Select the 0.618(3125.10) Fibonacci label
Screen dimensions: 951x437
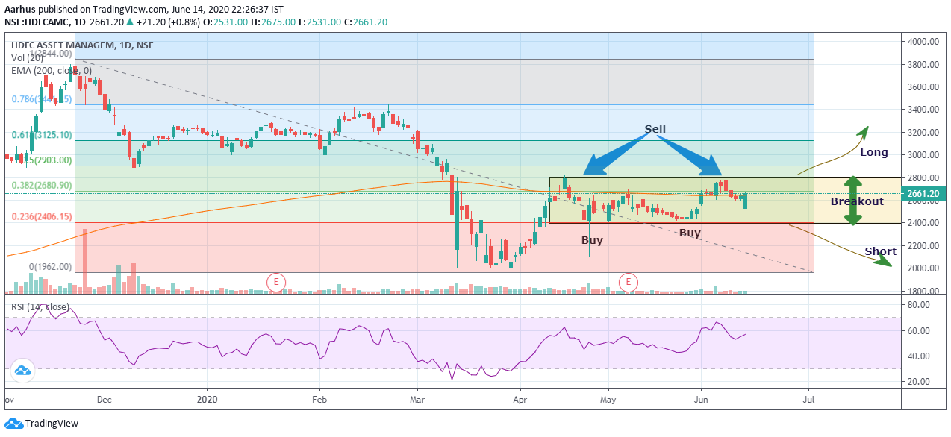click(41, 136)
